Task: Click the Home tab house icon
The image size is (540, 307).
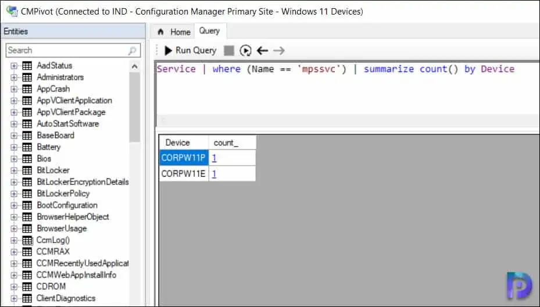Action: pos(160,32)
